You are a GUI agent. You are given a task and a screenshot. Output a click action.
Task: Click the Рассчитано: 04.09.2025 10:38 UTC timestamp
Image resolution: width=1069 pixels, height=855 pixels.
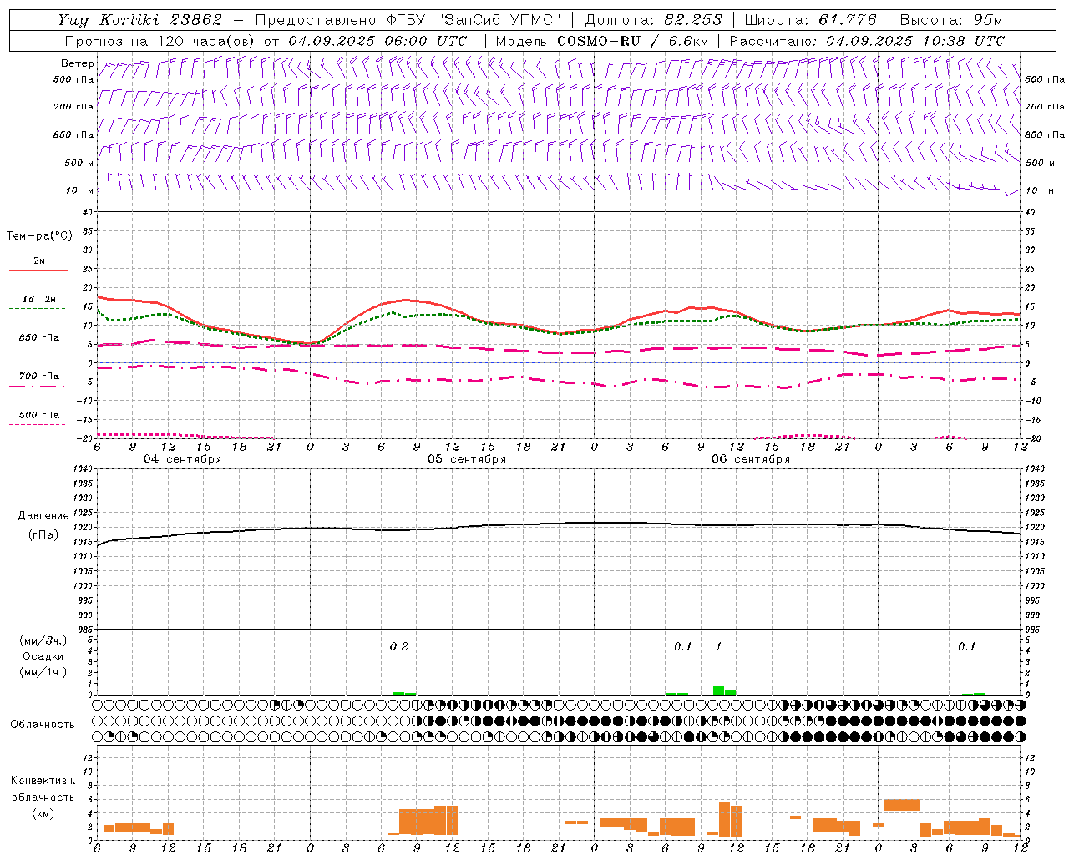click(868, 41)
